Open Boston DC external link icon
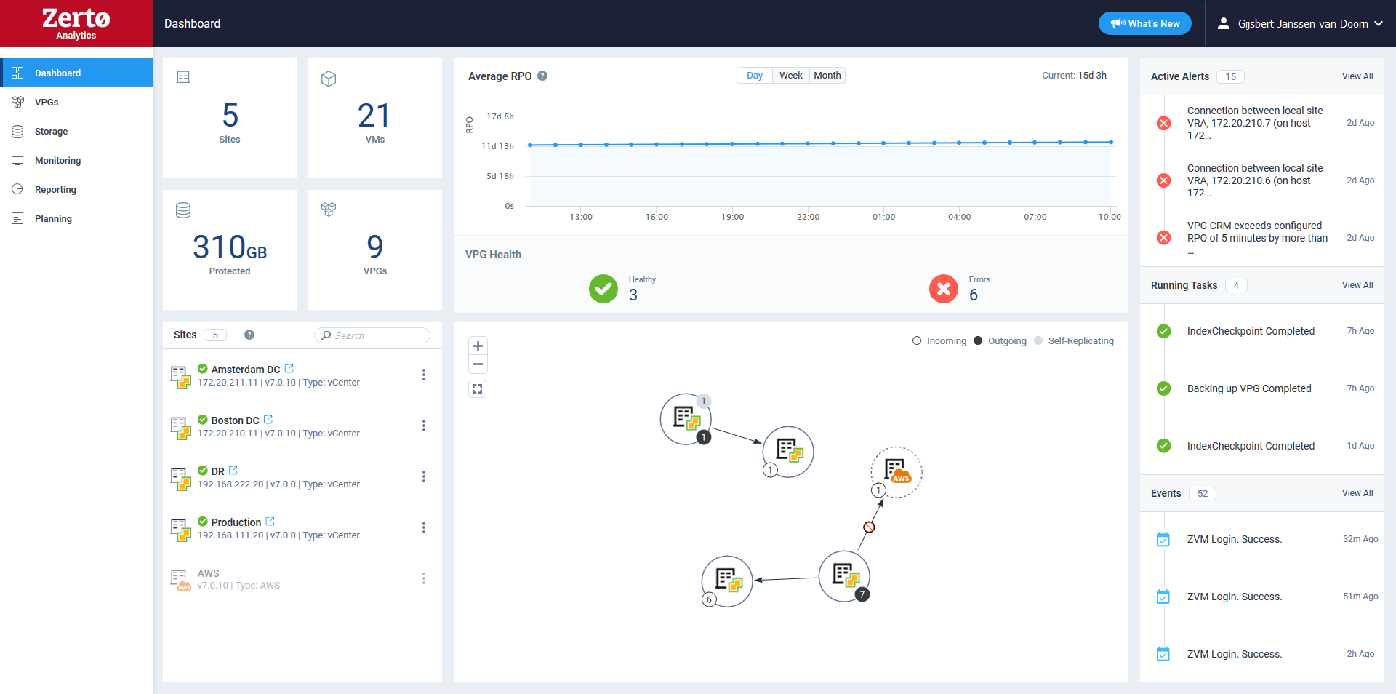This screenshot has height=694, width=1396. tap(268, 420)
